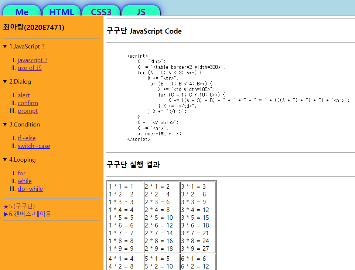Open the javascript ? link
Screen dimensions: 355x270
pyautogui.click(x=33, y=60)
